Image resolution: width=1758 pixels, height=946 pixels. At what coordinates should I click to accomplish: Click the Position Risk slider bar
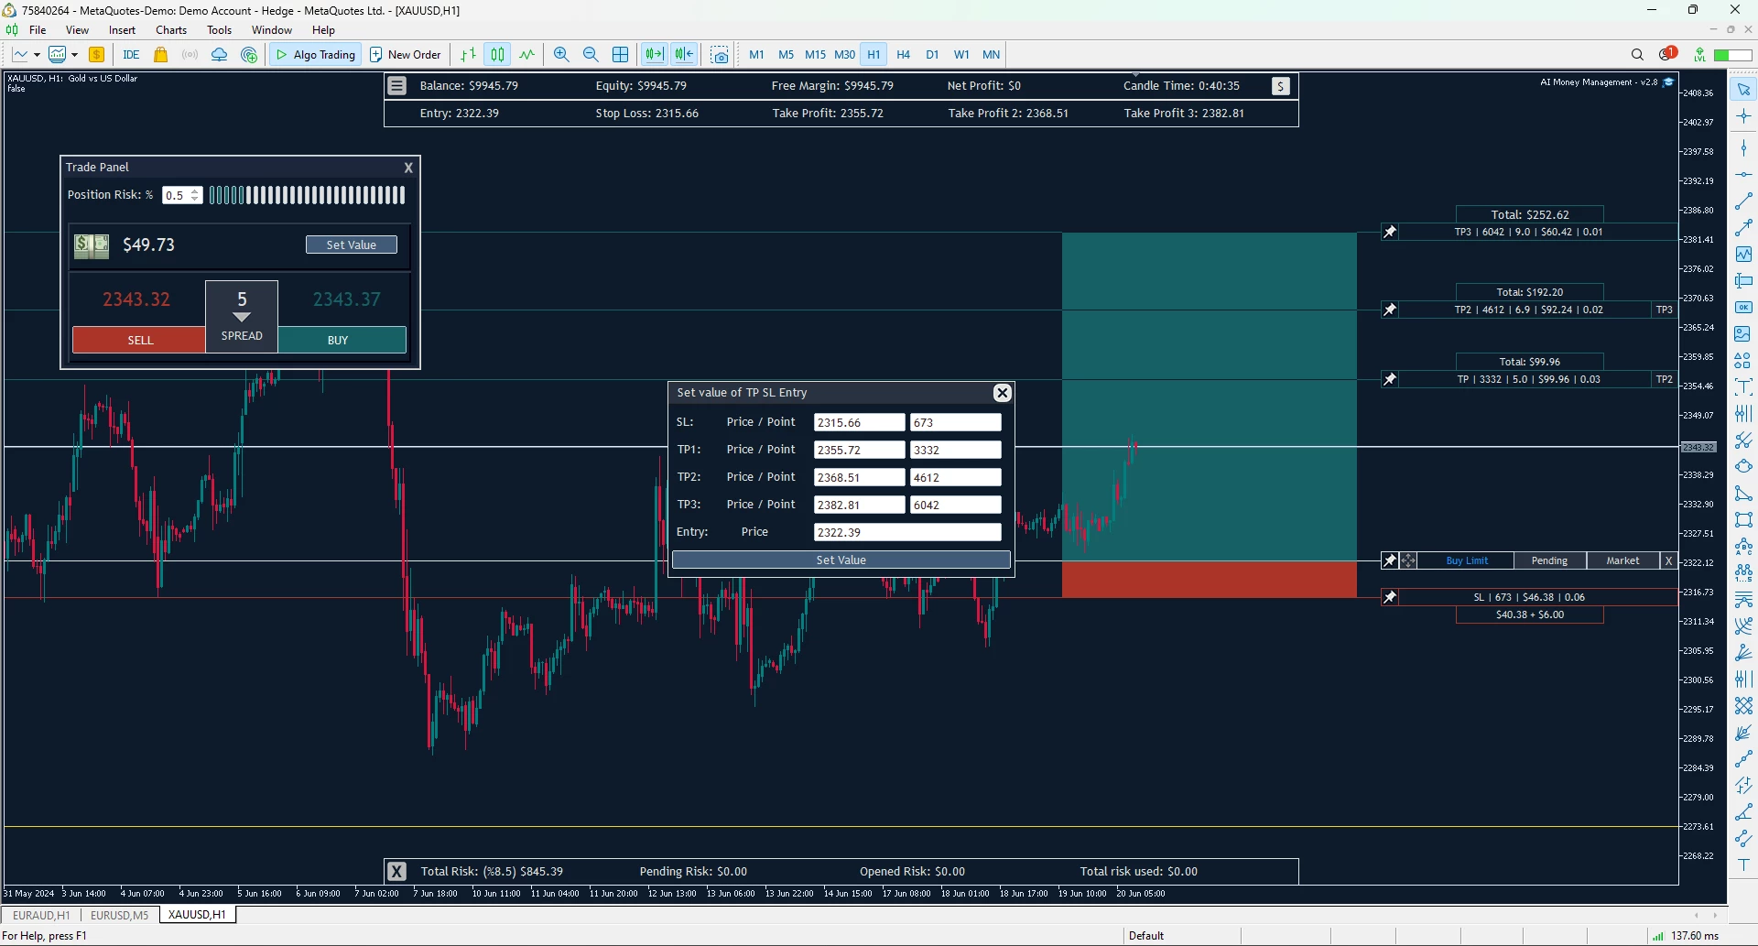pos(307,195)
